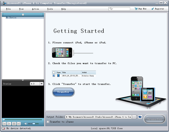Image resolution: width=169 pixels, height=132 pixels.
Task: Open the File menu
Action: coord(8,9)
